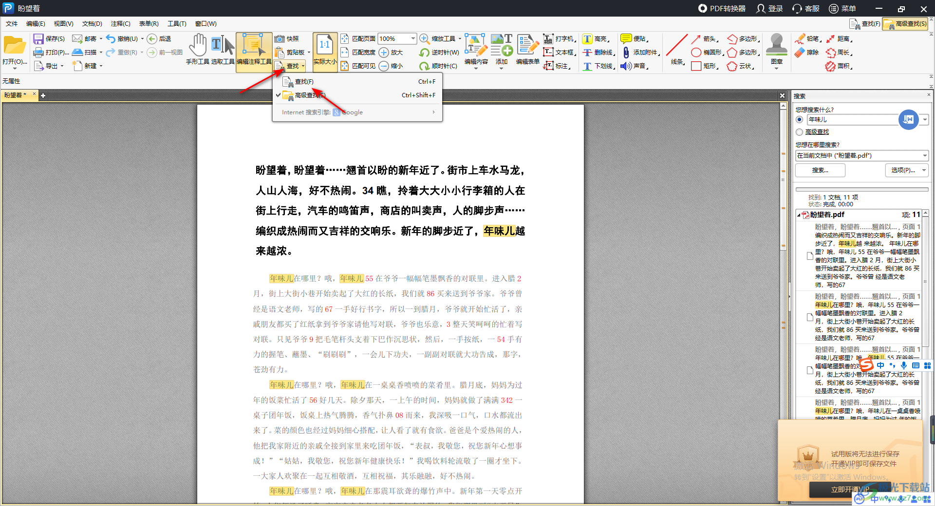Rotate the page 顺时针 clockwise

[438, 66]
